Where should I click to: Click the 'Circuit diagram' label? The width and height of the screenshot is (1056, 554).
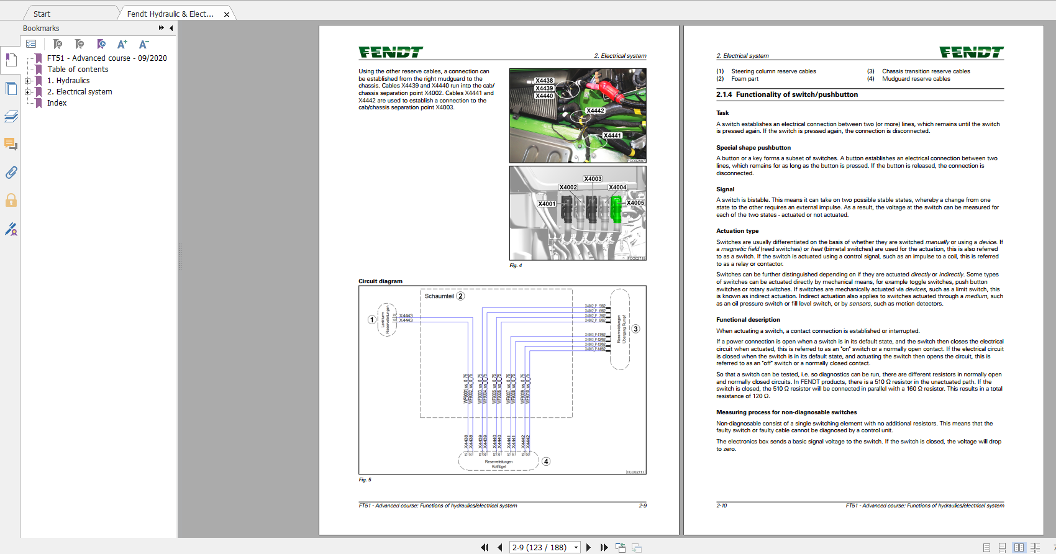point(380,281)
